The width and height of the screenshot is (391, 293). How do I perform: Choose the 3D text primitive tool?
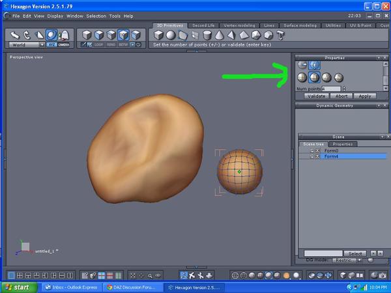pos(280,35)
